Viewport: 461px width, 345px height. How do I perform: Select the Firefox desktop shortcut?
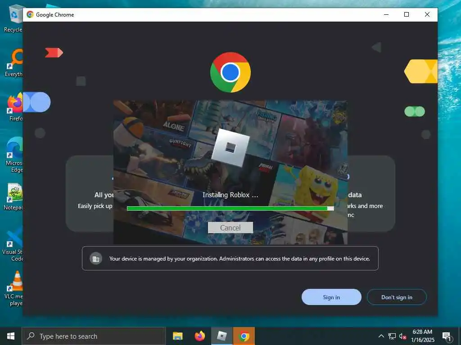[15, 107]
